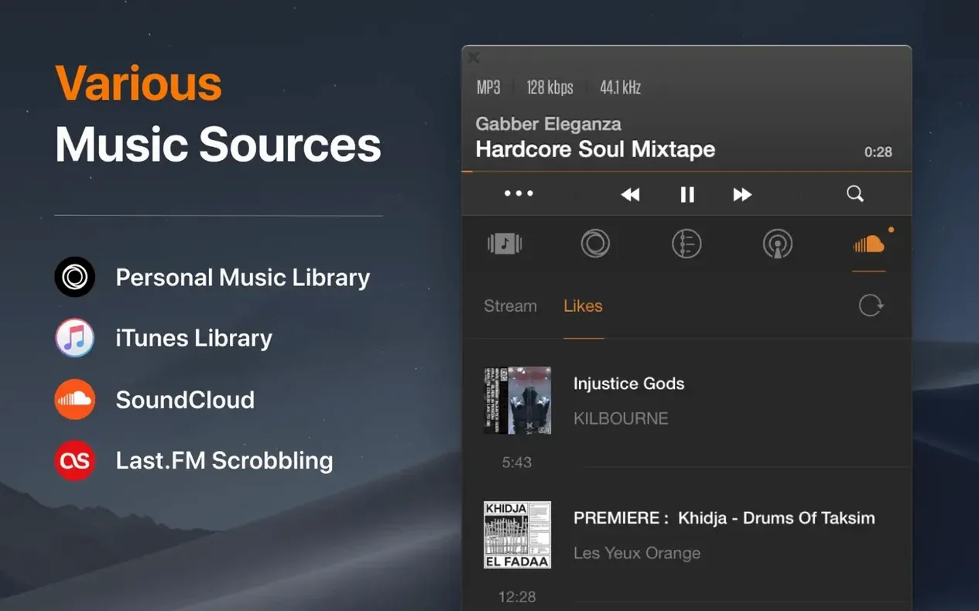Click the Personal Music Library circle icon
This screenshot has height=611, width=979.
(74, 277)
